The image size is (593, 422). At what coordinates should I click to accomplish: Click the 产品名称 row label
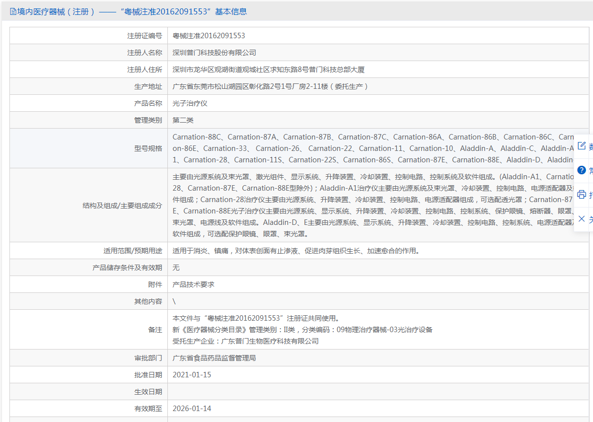pos(148,104)
